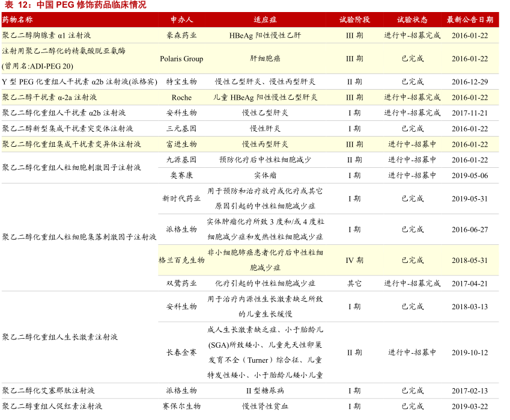This screenshot has height=420, width=510.
Task: Click date cell '2017-04-21'
Action: tap(470, 283)
